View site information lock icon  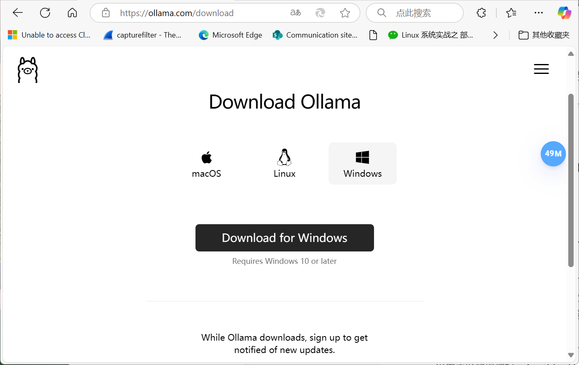pyautogui.click(x=106, y=13)
